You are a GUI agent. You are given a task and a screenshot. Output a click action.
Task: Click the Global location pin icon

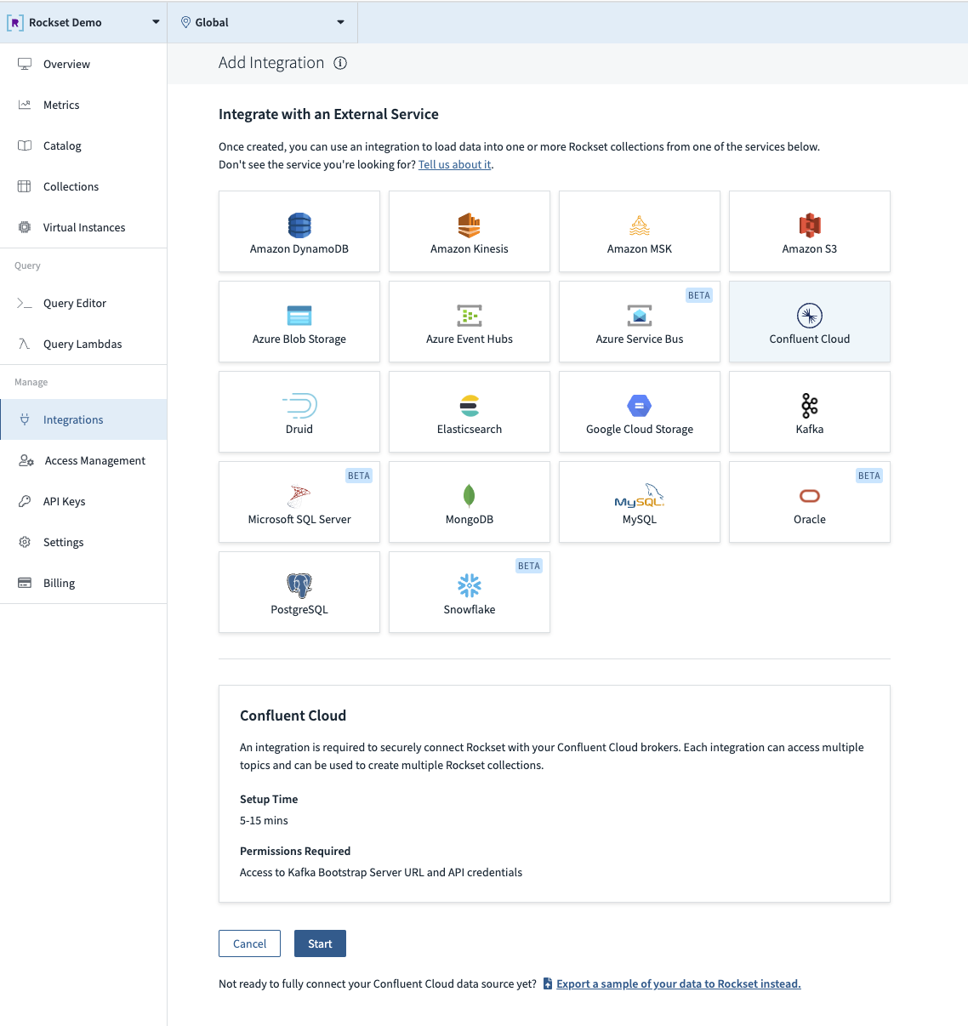point(185,22)
